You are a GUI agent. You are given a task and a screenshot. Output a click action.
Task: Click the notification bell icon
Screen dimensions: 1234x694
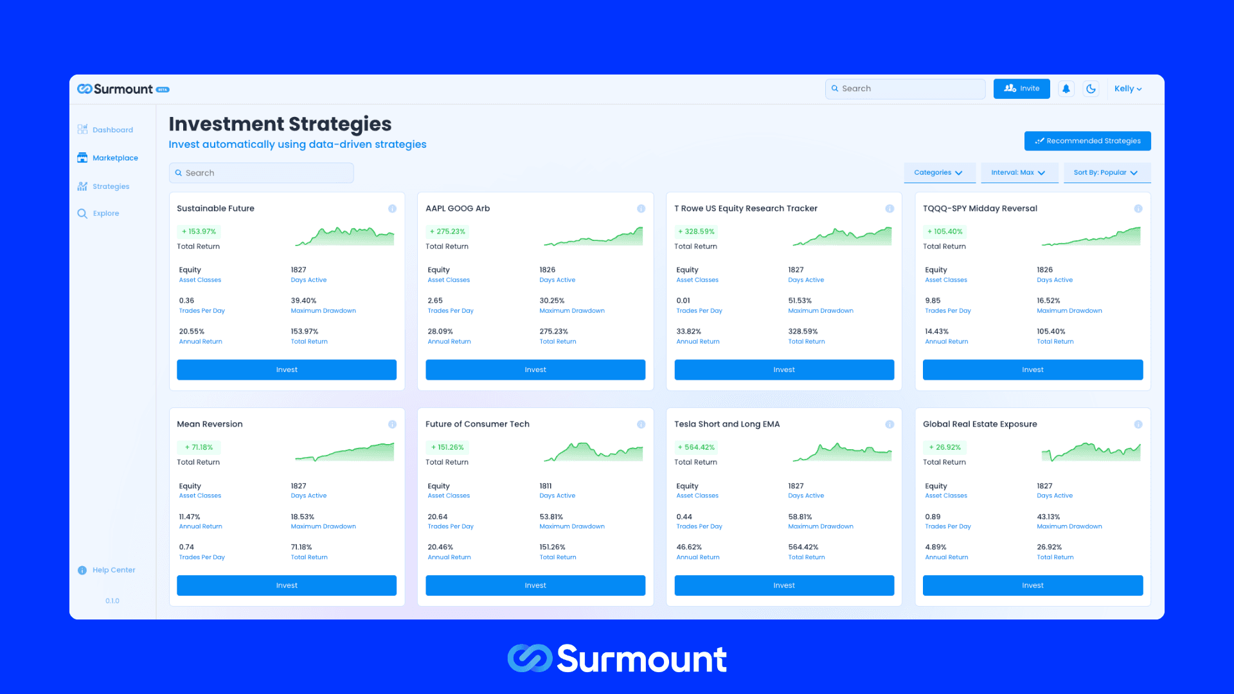click(1067, 88)
